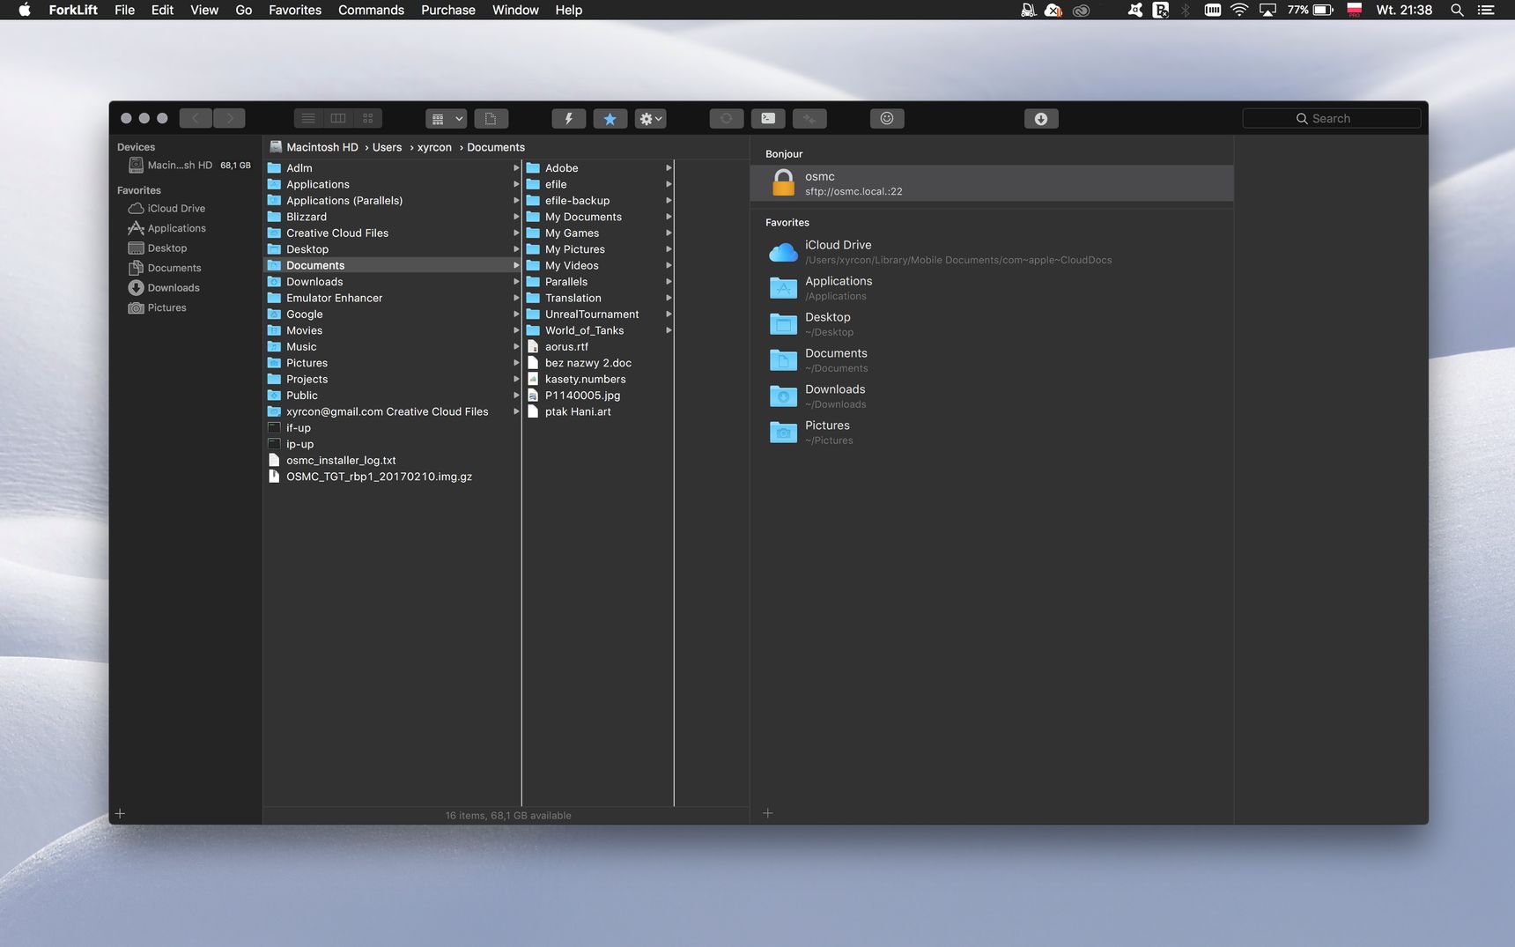Image resolution: width=1515 pixels, height=947 pixels.
Task: Open Spotlight search in the menu bar
Action: pyautogui.click(x=1457, y=10)
